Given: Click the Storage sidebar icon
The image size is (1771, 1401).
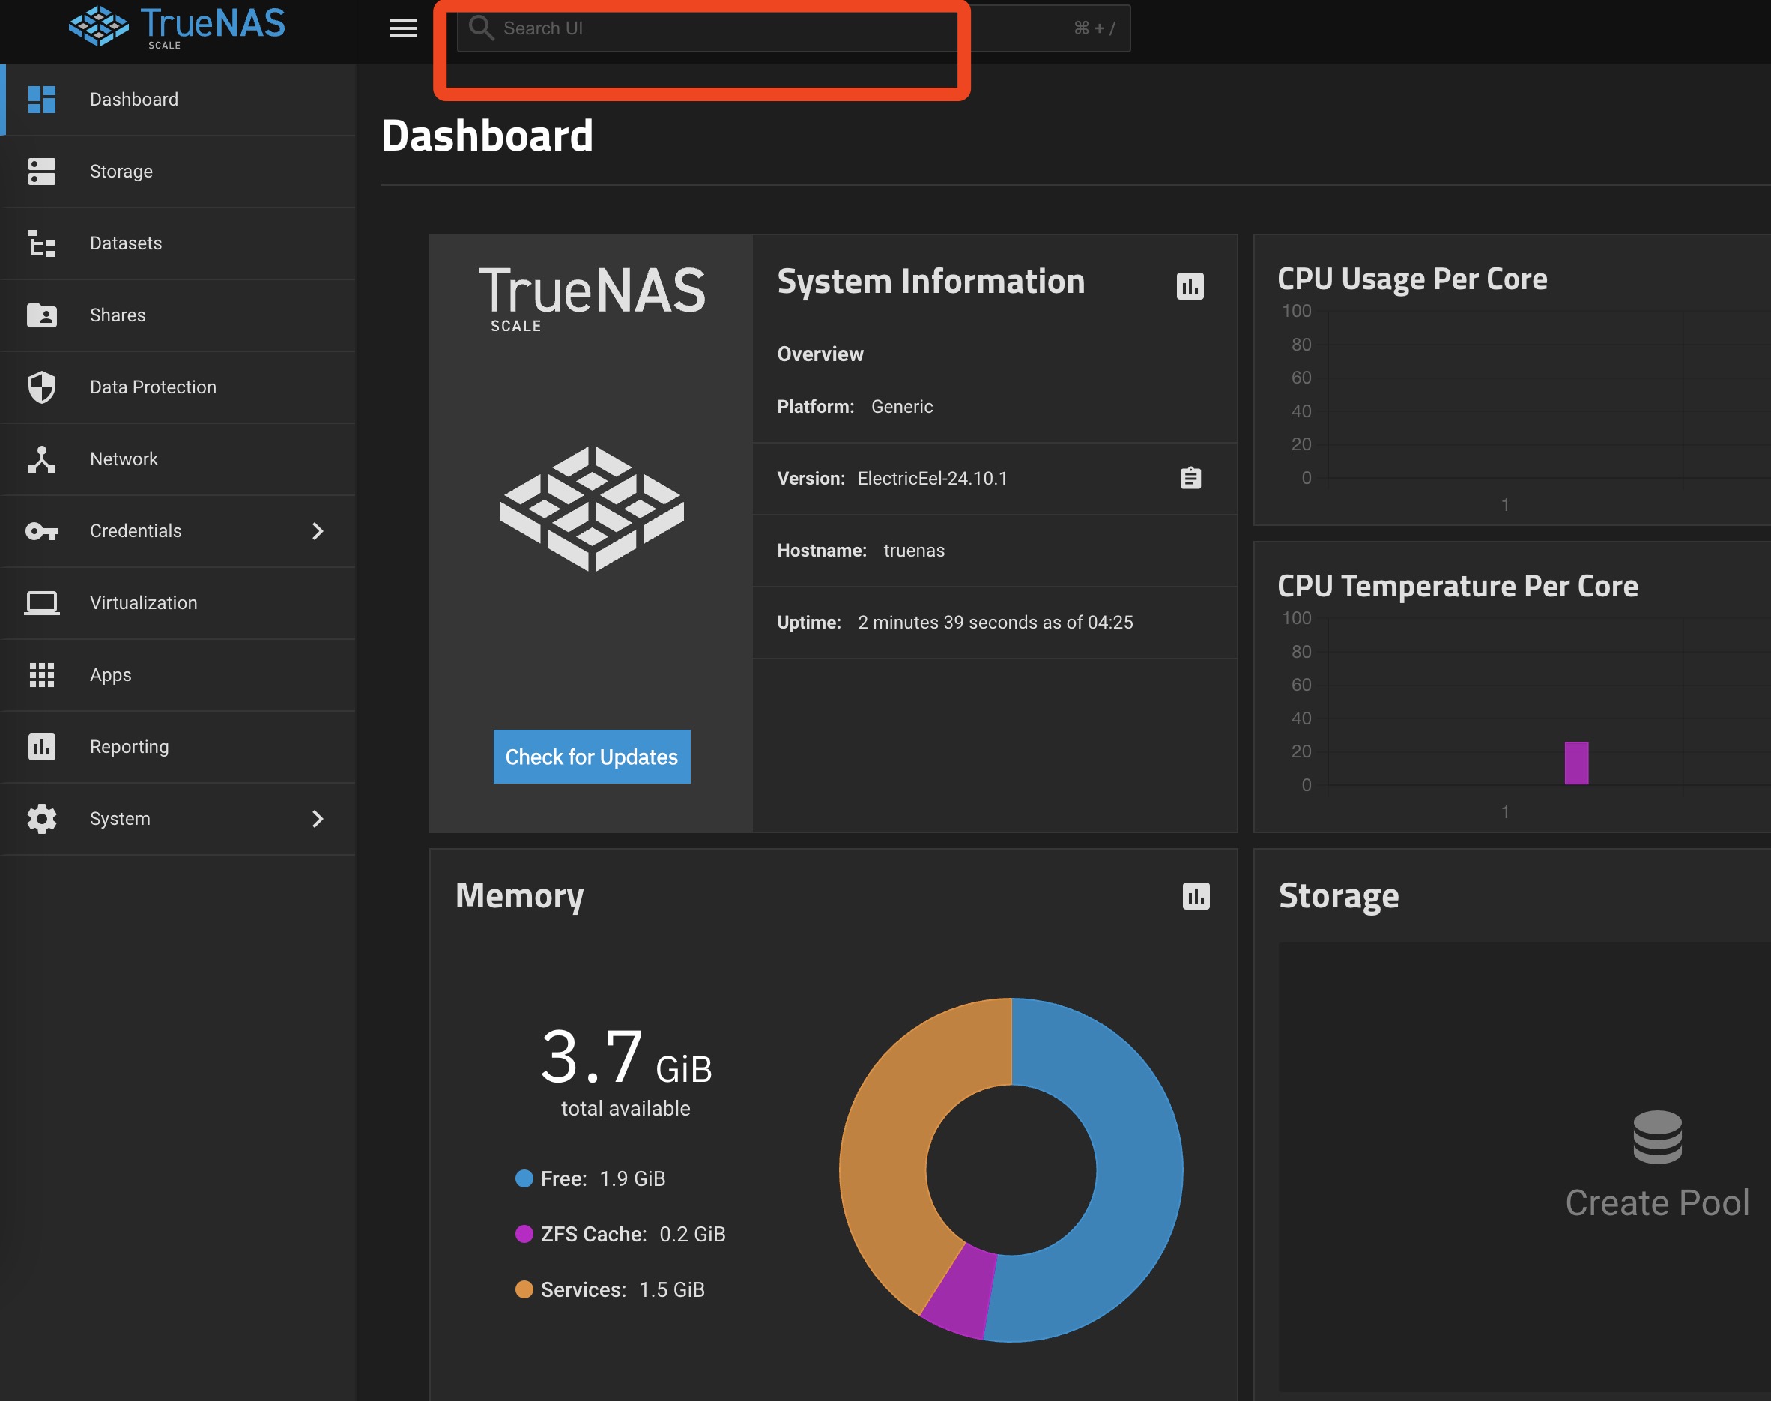Looking at the screenshot, I should pos(42,172).
